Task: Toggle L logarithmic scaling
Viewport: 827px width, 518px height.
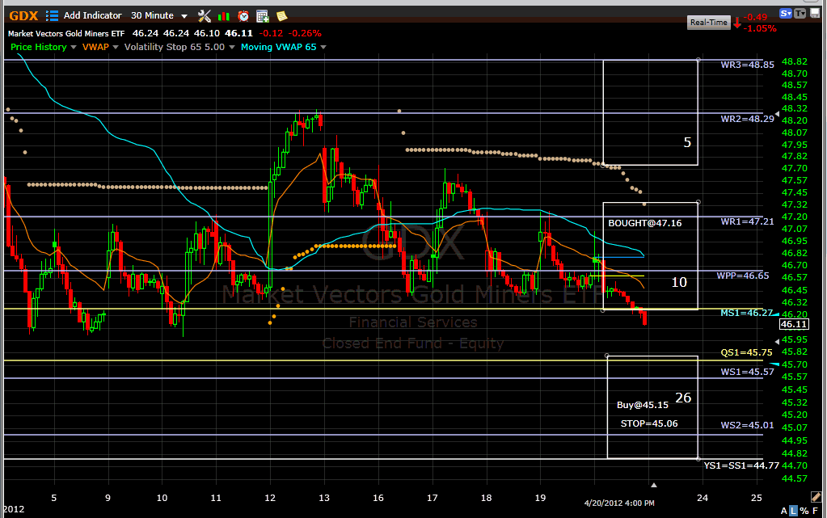Action: 793,511
